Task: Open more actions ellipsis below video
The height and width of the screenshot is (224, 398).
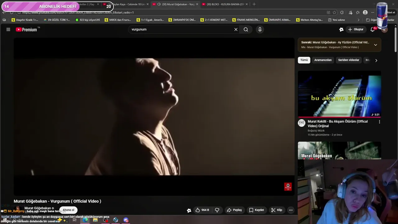Action: tap(291, 210)
